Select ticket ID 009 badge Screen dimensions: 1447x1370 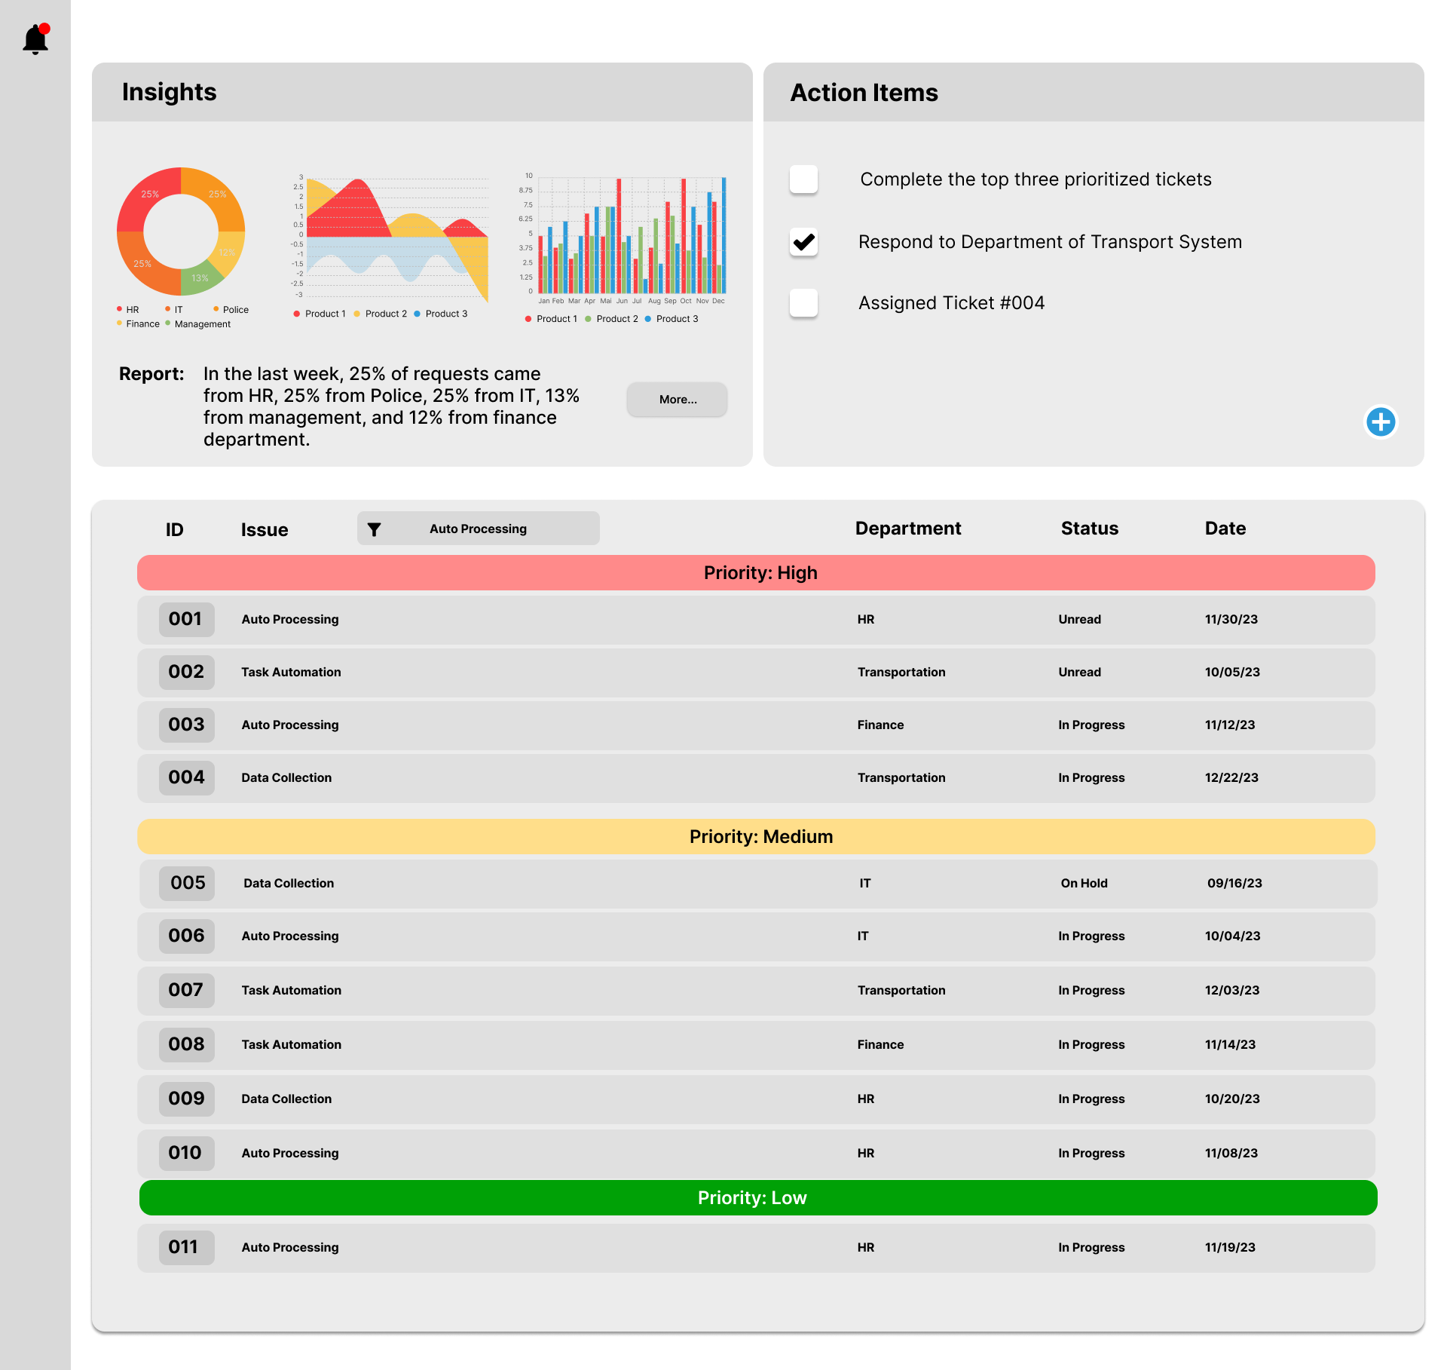click(x=186, y=1099)
